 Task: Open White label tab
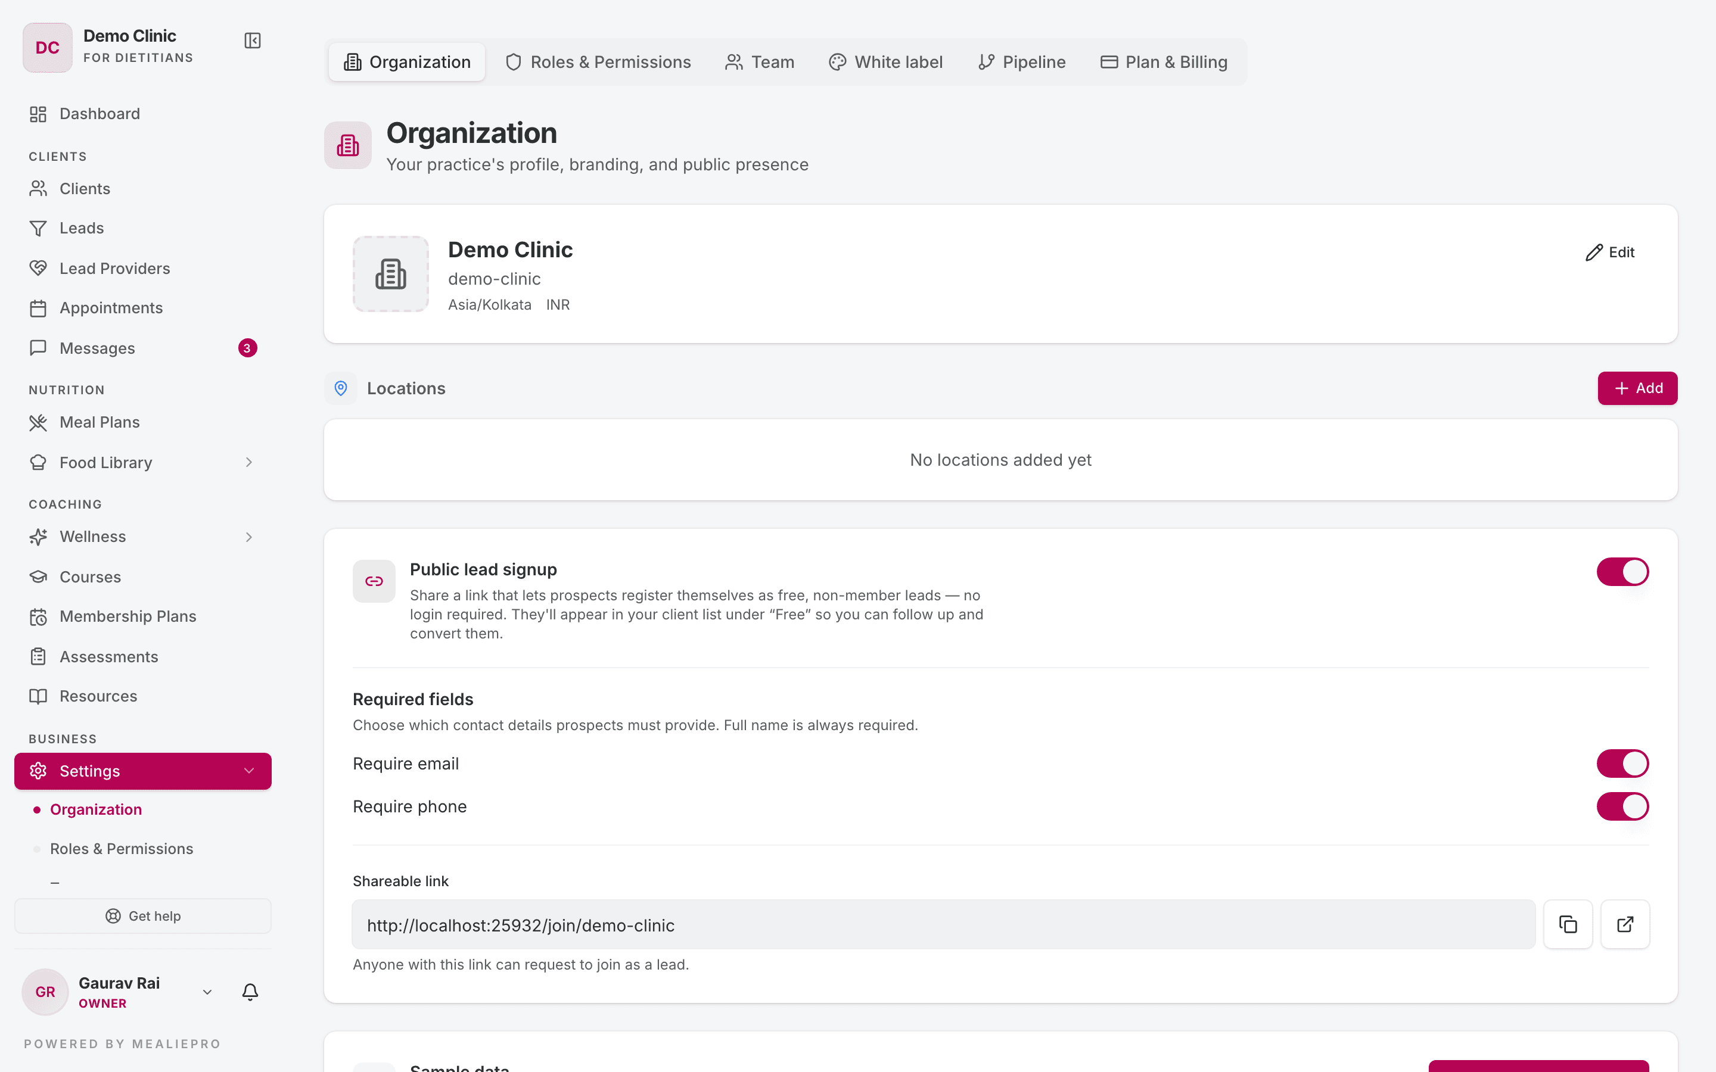tap(885, 62)
